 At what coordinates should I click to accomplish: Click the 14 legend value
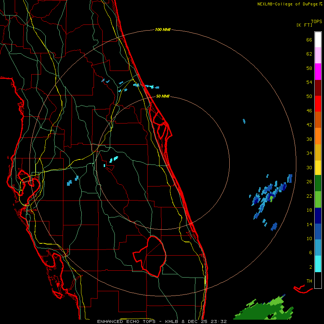click(309, 224)
